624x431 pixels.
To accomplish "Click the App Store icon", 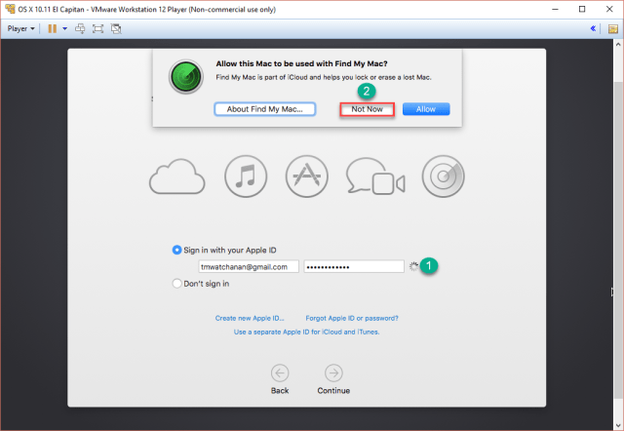I will 307,176.
